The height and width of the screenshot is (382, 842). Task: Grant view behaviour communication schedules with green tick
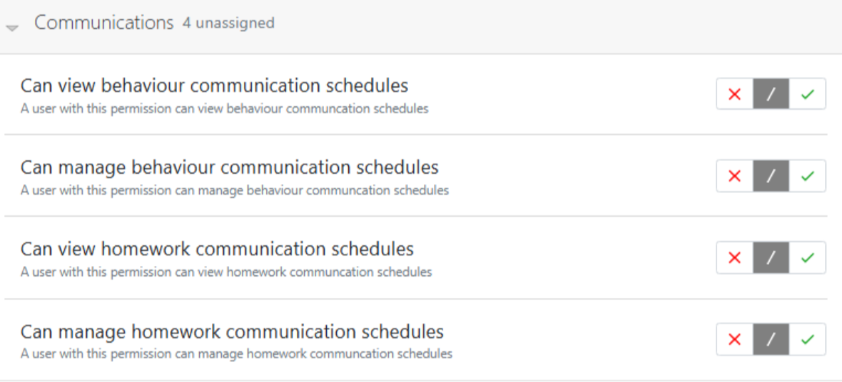pos(808,94)
